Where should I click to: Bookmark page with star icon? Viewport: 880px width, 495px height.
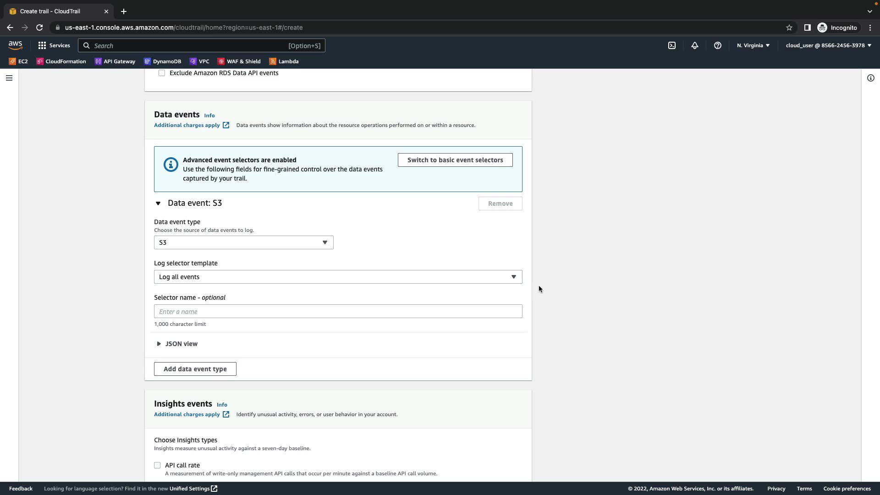789,27
